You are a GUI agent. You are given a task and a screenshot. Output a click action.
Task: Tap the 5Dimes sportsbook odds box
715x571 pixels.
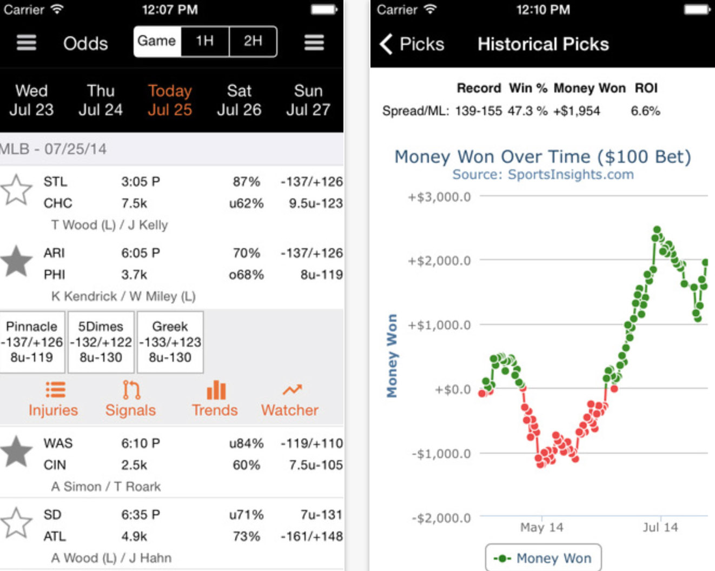[x=101, y=342]
